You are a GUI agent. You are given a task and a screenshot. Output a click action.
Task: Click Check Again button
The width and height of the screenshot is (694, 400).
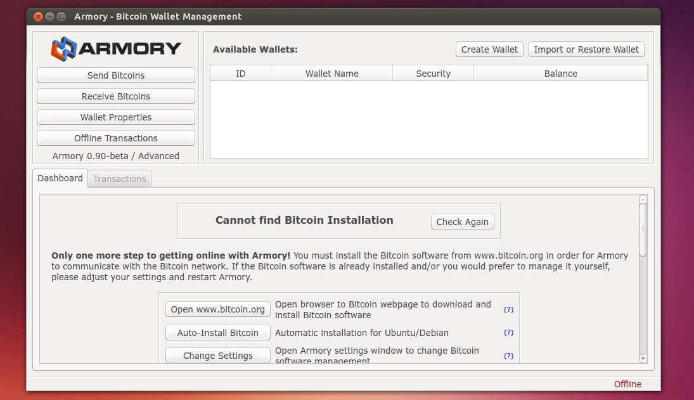point(463,222)
